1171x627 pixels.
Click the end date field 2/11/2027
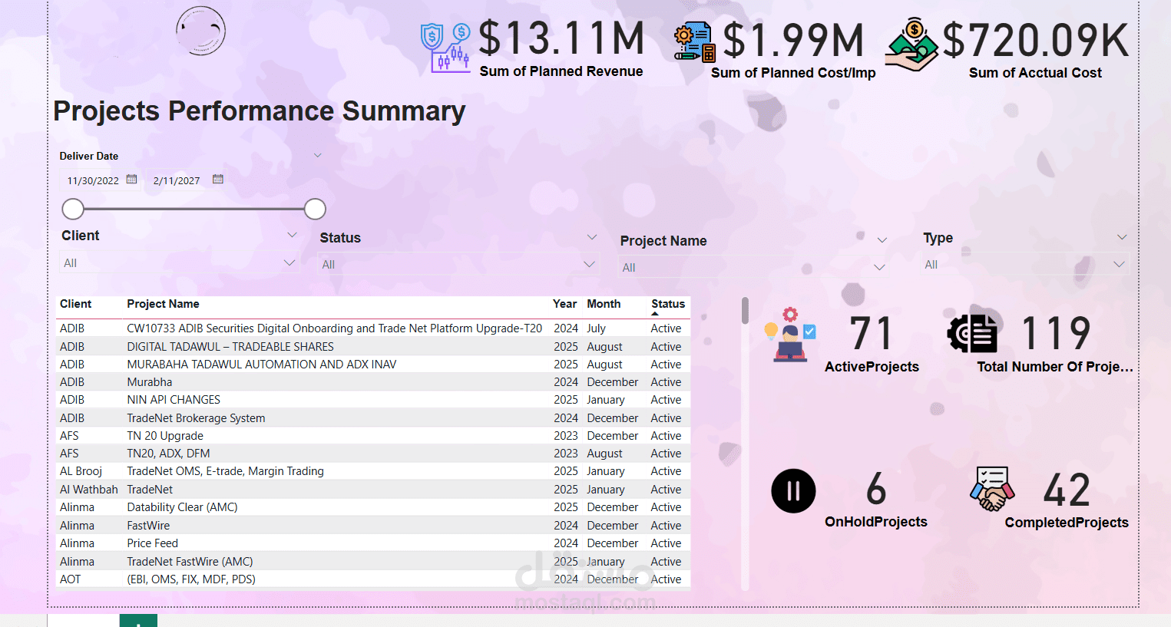[x=177, y=180]
